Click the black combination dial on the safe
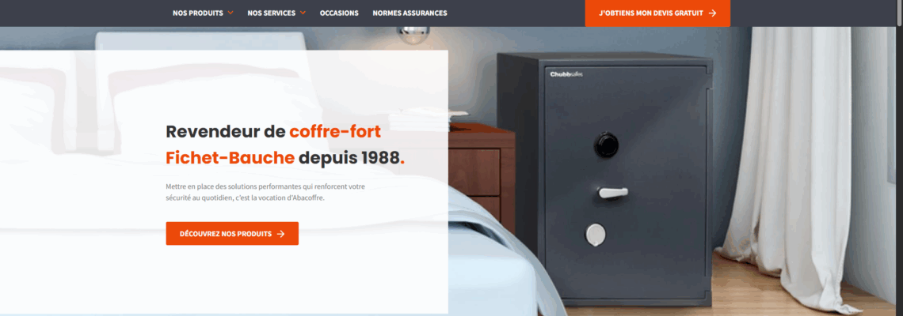The width and height of the screenshot is (903, 316). 606,145
